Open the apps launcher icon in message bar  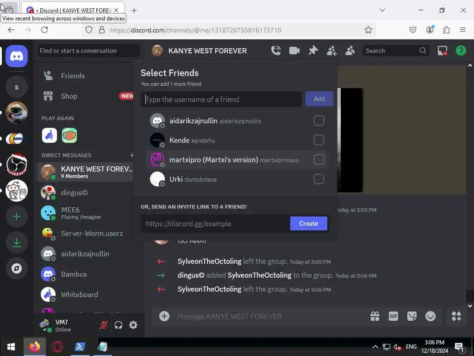pos(456,316)
